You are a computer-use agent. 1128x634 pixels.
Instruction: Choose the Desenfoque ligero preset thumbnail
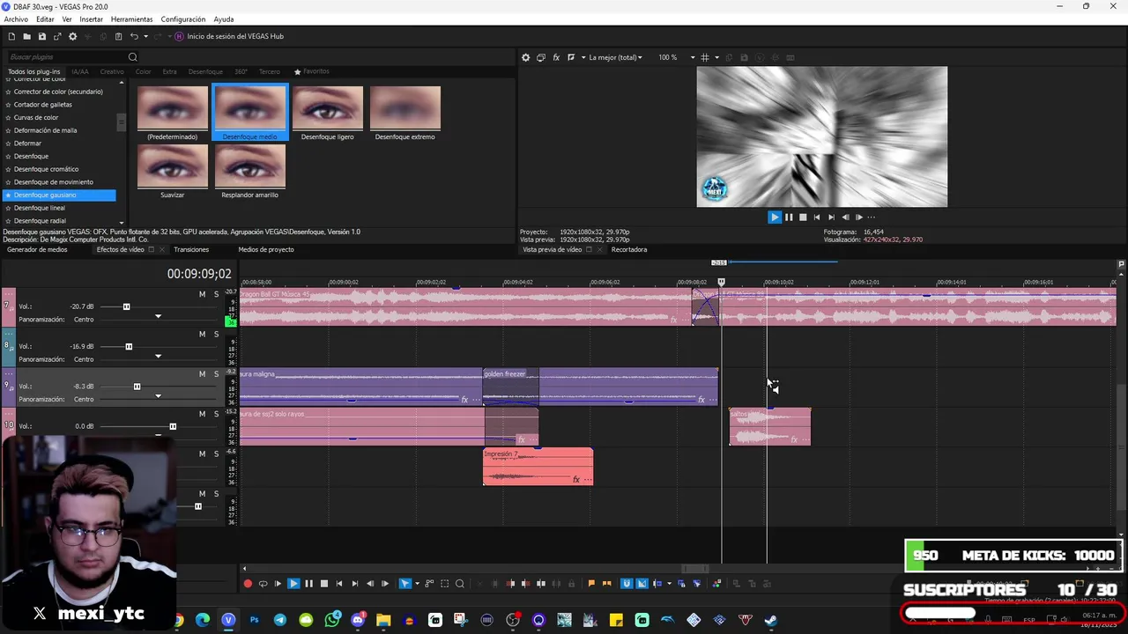coord(328,112)
